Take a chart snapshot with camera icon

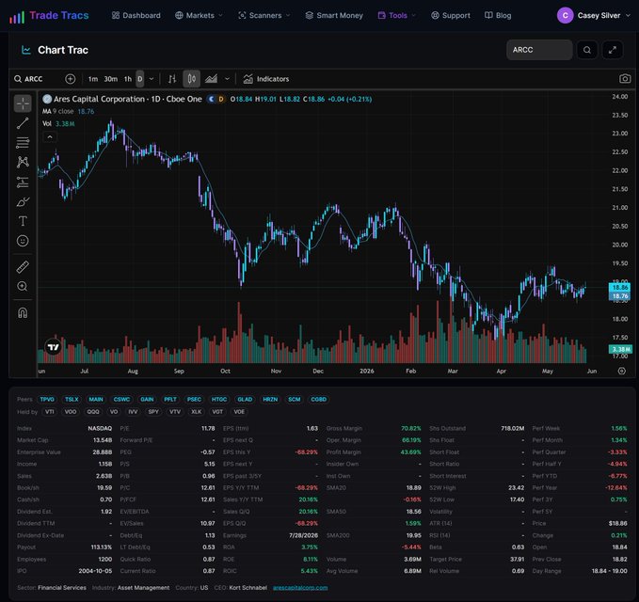click(625, 79)
